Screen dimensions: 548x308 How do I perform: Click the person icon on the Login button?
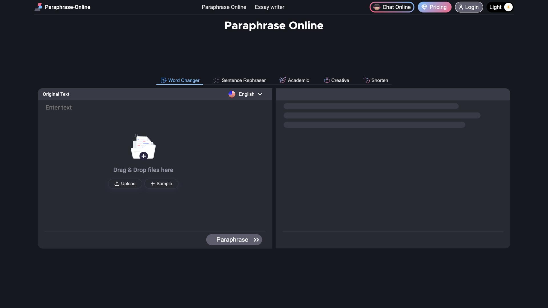[461, 7]
